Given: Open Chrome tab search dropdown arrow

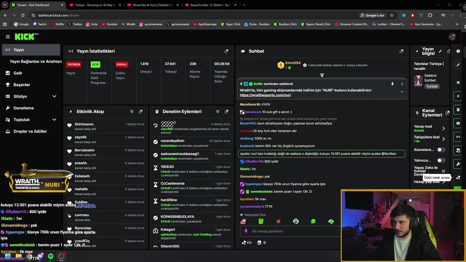Looking at the screenshot, I should 4,5.
